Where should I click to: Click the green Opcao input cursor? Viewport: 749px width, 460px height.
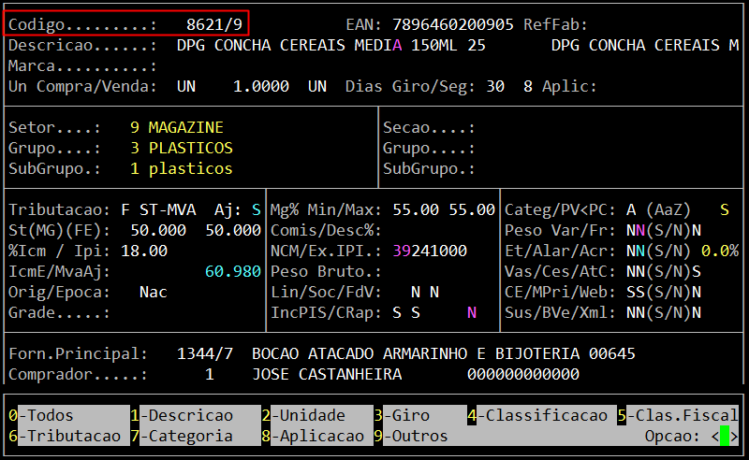[x=724, y=436]
